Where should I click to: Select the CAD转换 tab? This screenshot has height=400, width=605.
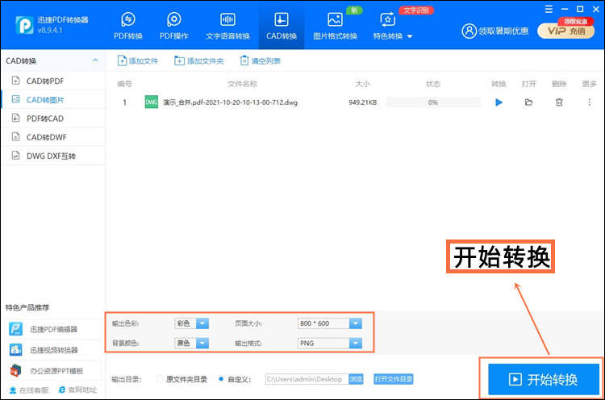(x=282, y=26)
